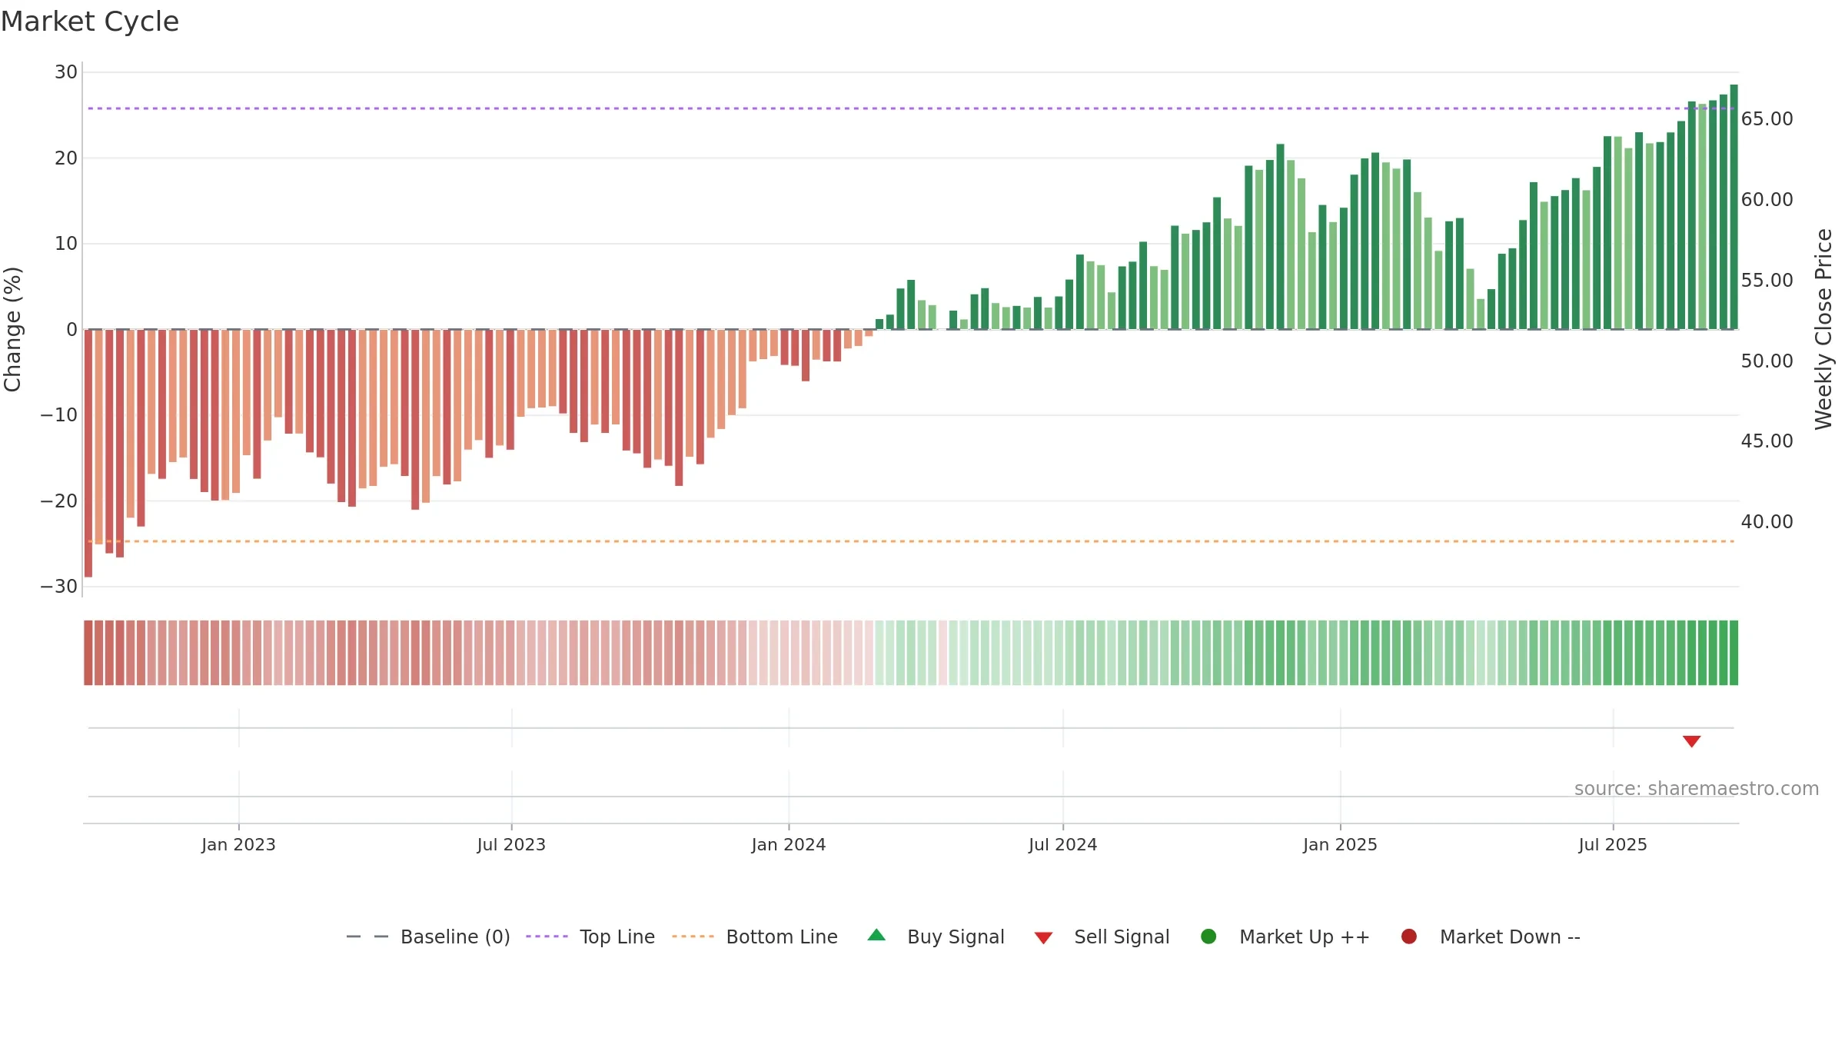This screenshot has width=1845, height=1038.
Task: Click the Jan 2025 axis label
Action: 1340,845
